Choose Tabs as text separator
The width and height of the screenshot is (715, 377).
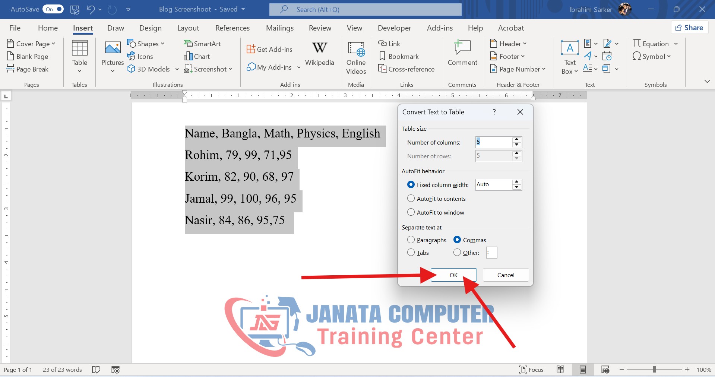(x=411, y=253)
